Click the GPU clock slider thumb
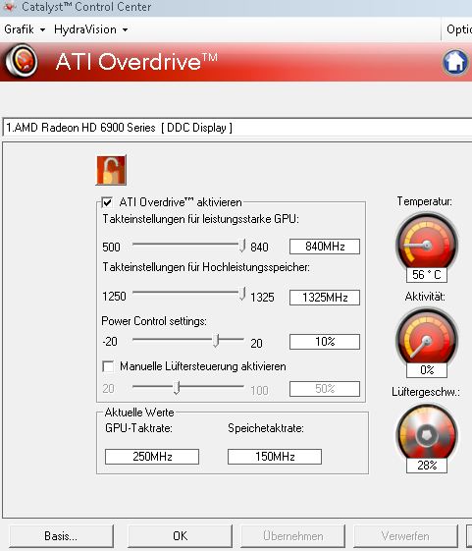This screenshot has width=472, height=551. 242,246
